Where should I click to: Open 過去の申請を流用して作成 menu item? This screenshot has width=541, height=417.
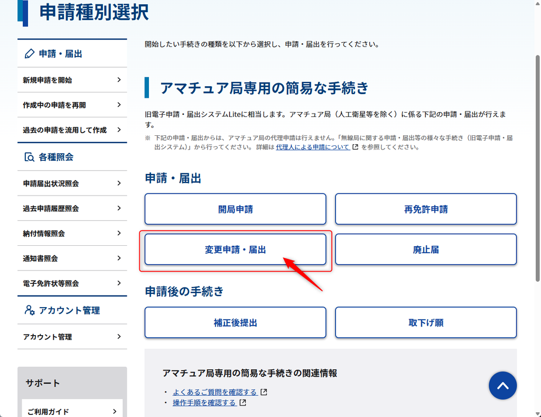pos(72,130)
